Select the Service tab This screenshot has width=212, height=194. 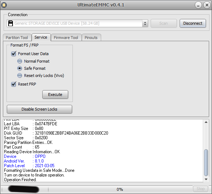click(41, 37)
